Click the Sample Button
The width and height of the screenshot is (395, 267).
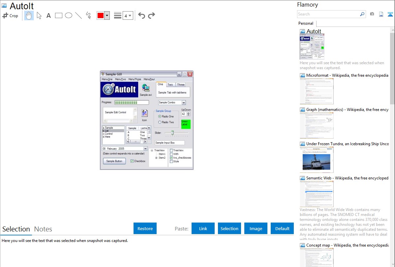[x=114, y=161]
